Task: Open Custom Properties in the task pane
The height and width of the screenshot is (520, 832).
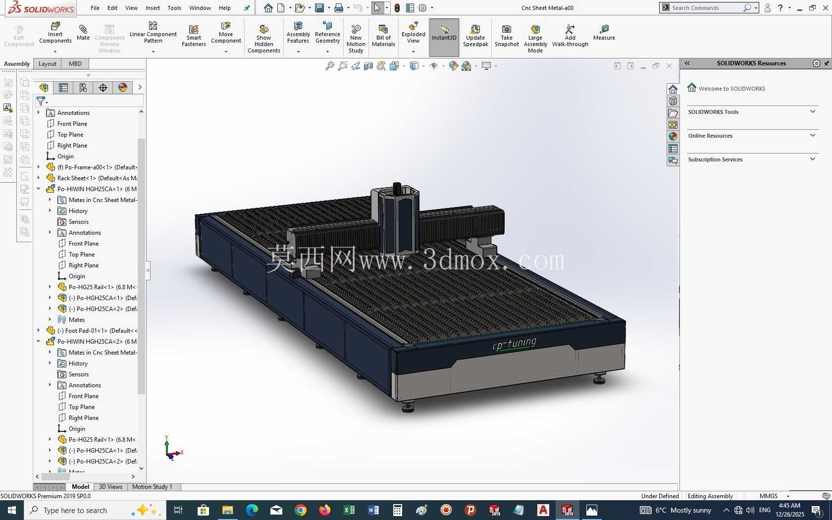Action: [673, 149]
